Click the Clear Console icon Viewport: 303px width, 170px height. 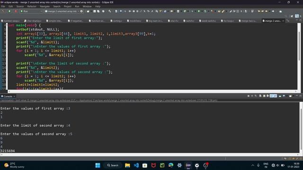(260, 96)
